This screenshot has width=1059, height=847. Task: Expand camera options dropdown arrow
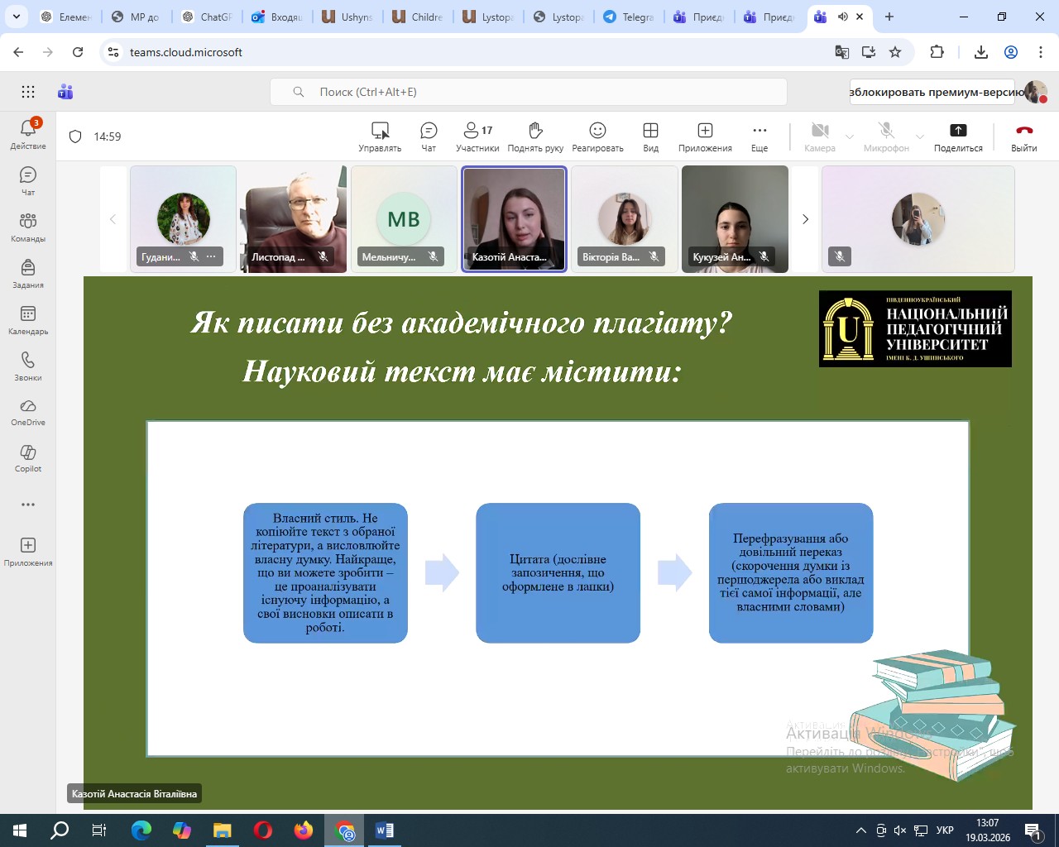point(850,136)
